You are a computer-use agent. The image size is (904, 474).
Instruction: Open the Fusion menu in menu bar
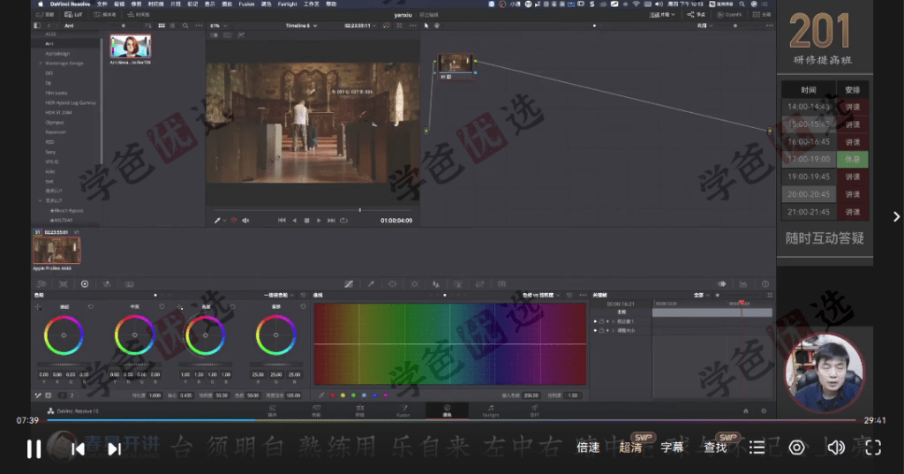click(x=246, y=4)
